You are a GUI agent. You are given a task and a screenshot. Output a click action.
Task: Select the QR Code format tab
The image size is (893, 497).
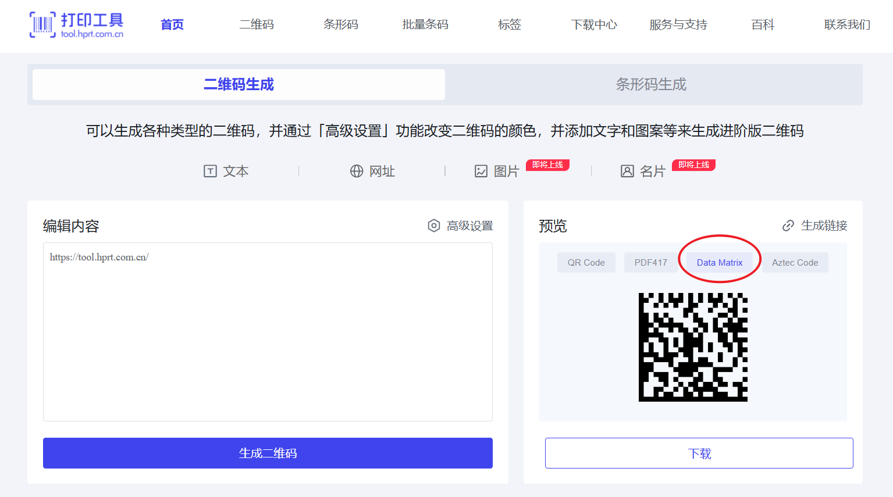point(586,263)
